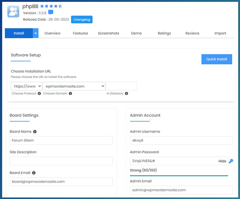The height and width of the screenshot is (199, 240).
Task: Click the empty Site Description field
Action: pyautogui.click(x=61, y=161)
